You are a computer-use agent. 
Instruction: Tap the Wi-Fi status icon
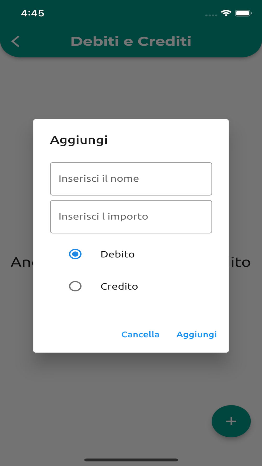[226, 13]
